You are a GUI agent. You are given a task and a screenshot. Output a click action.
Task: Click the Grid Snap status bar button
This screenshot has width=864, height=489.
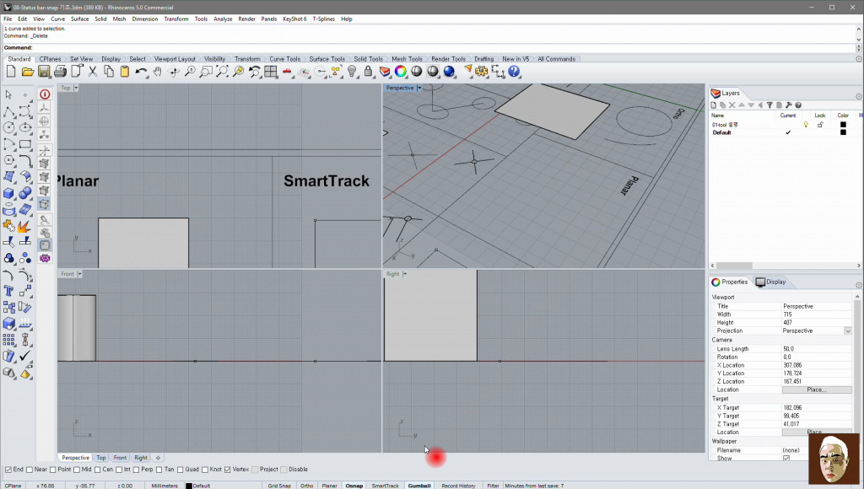pos(279,486)
